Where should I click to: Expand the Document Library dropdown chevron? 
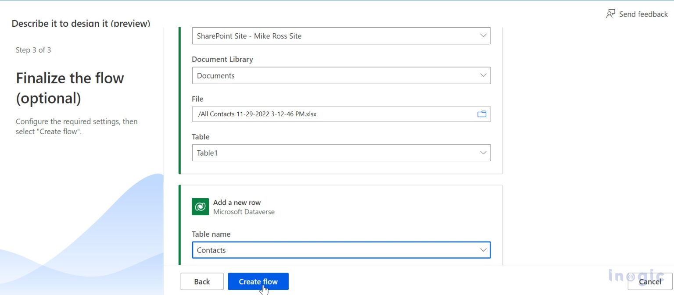click(483, 75)
